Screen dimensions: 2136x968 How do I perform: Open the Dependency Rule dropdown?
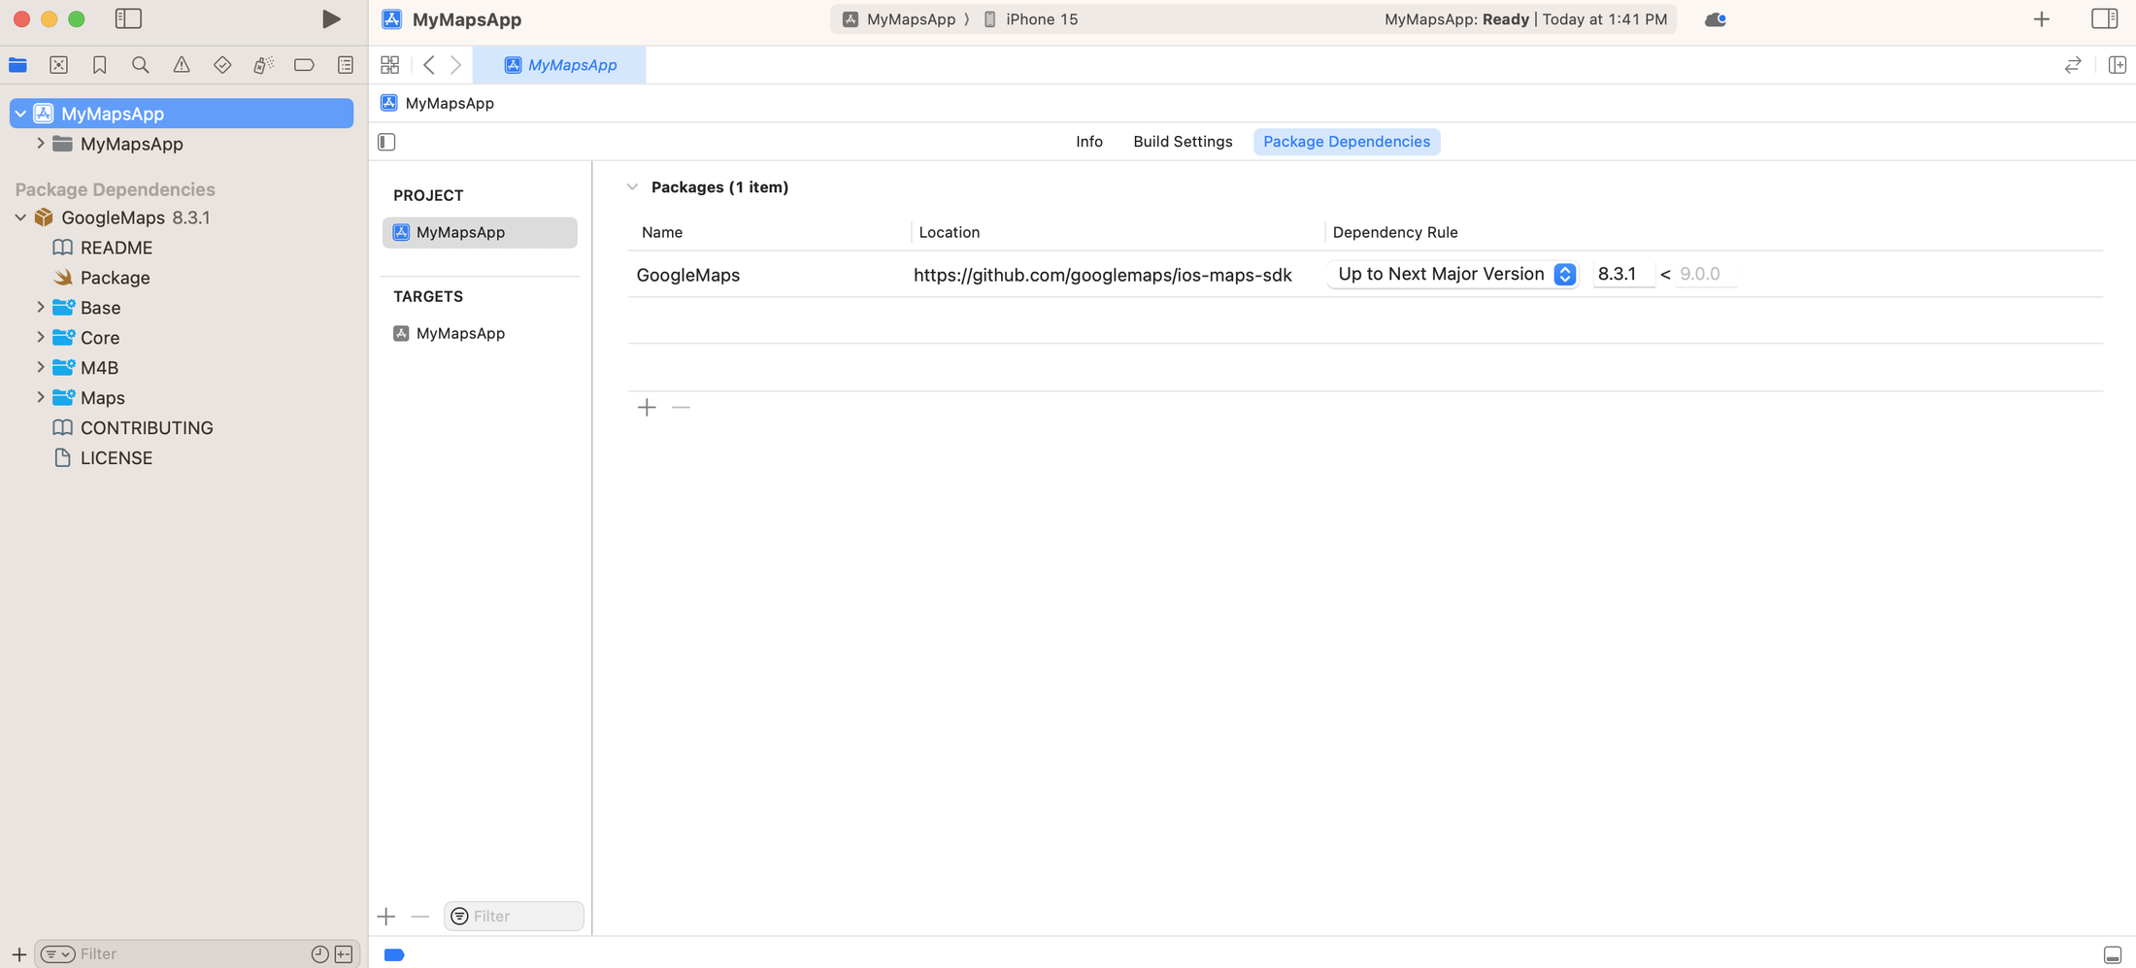(x=1452, y=275)
